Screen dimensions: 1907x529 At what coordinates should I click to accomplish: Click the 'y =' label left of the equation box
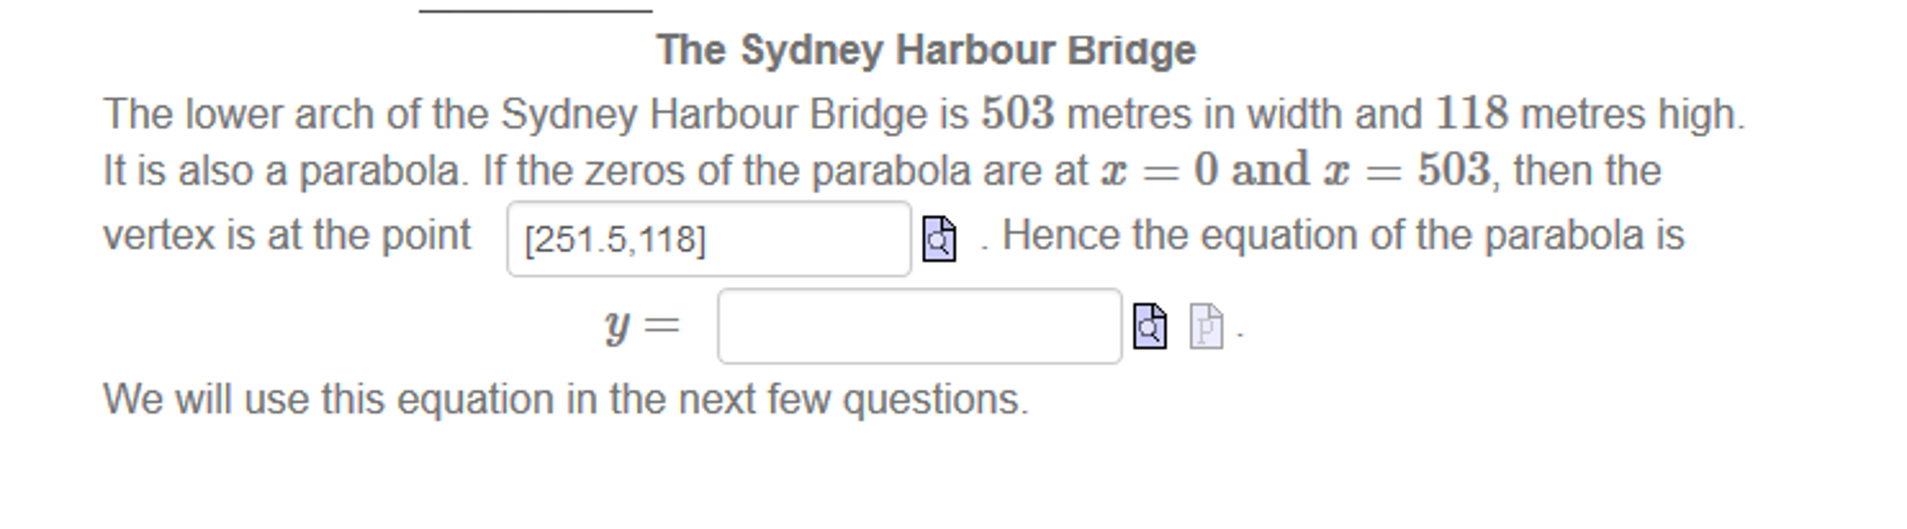pyautogui.click(x=642, y=326)
